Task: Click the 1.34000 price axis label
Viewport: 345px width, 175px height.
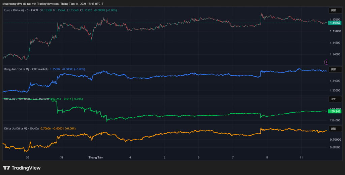Action: [336, 81]
